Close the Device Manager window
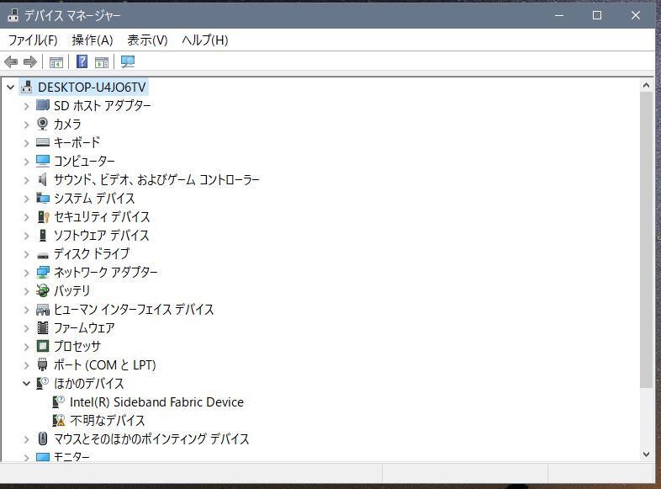The height and width of the screenshot is (489, 661). click(x=636, y=16)
